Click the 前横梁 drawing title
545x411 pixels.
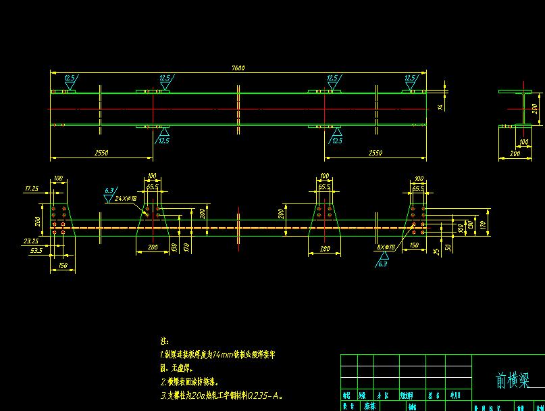tap(513, 381)
